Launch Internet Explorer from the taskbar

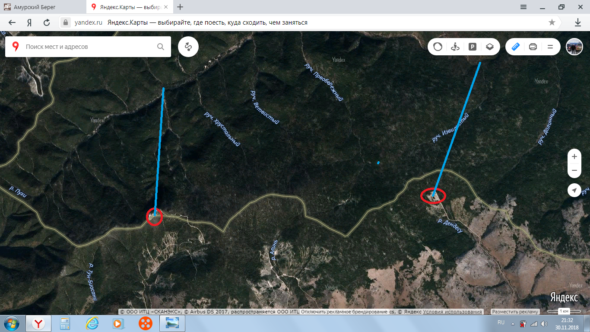[x=92, y=323]
